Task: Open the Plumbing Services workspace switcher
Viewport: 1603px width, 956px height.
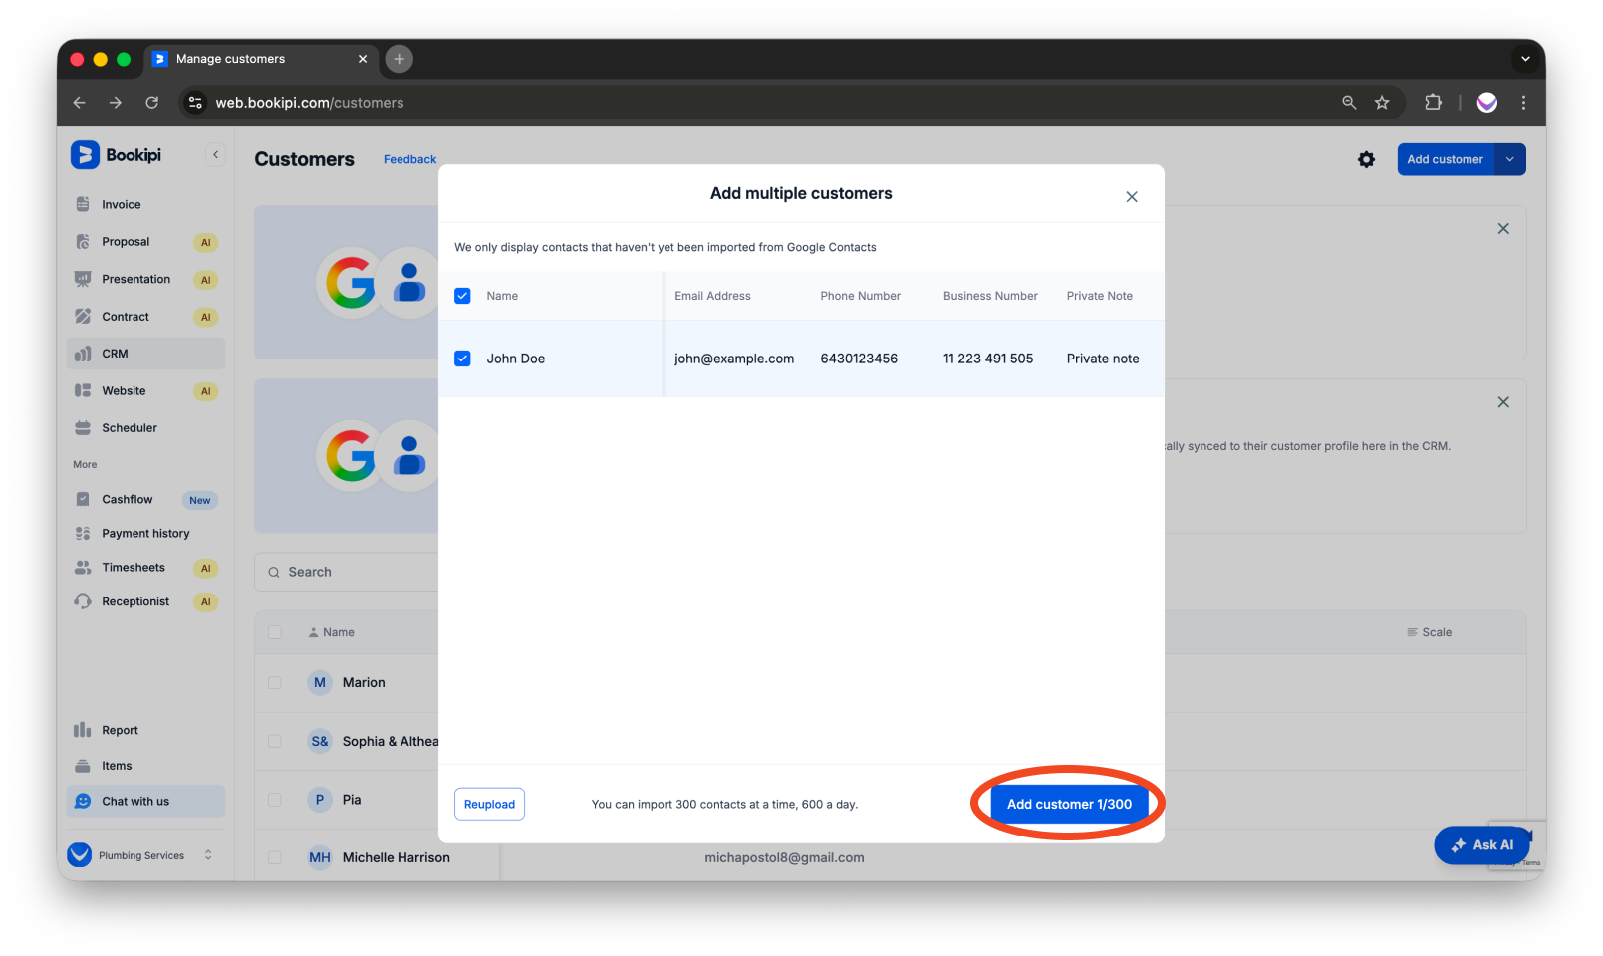Action: 141,854
